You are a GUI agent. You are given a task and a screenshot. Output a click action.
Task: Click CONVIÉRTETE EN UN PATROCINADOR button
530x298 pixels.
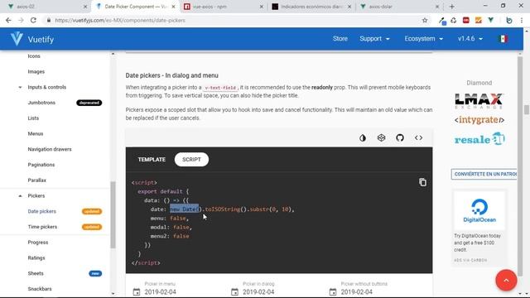(484, 174)
